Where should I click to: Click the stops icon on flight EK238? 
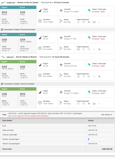(x=61, y=21)
